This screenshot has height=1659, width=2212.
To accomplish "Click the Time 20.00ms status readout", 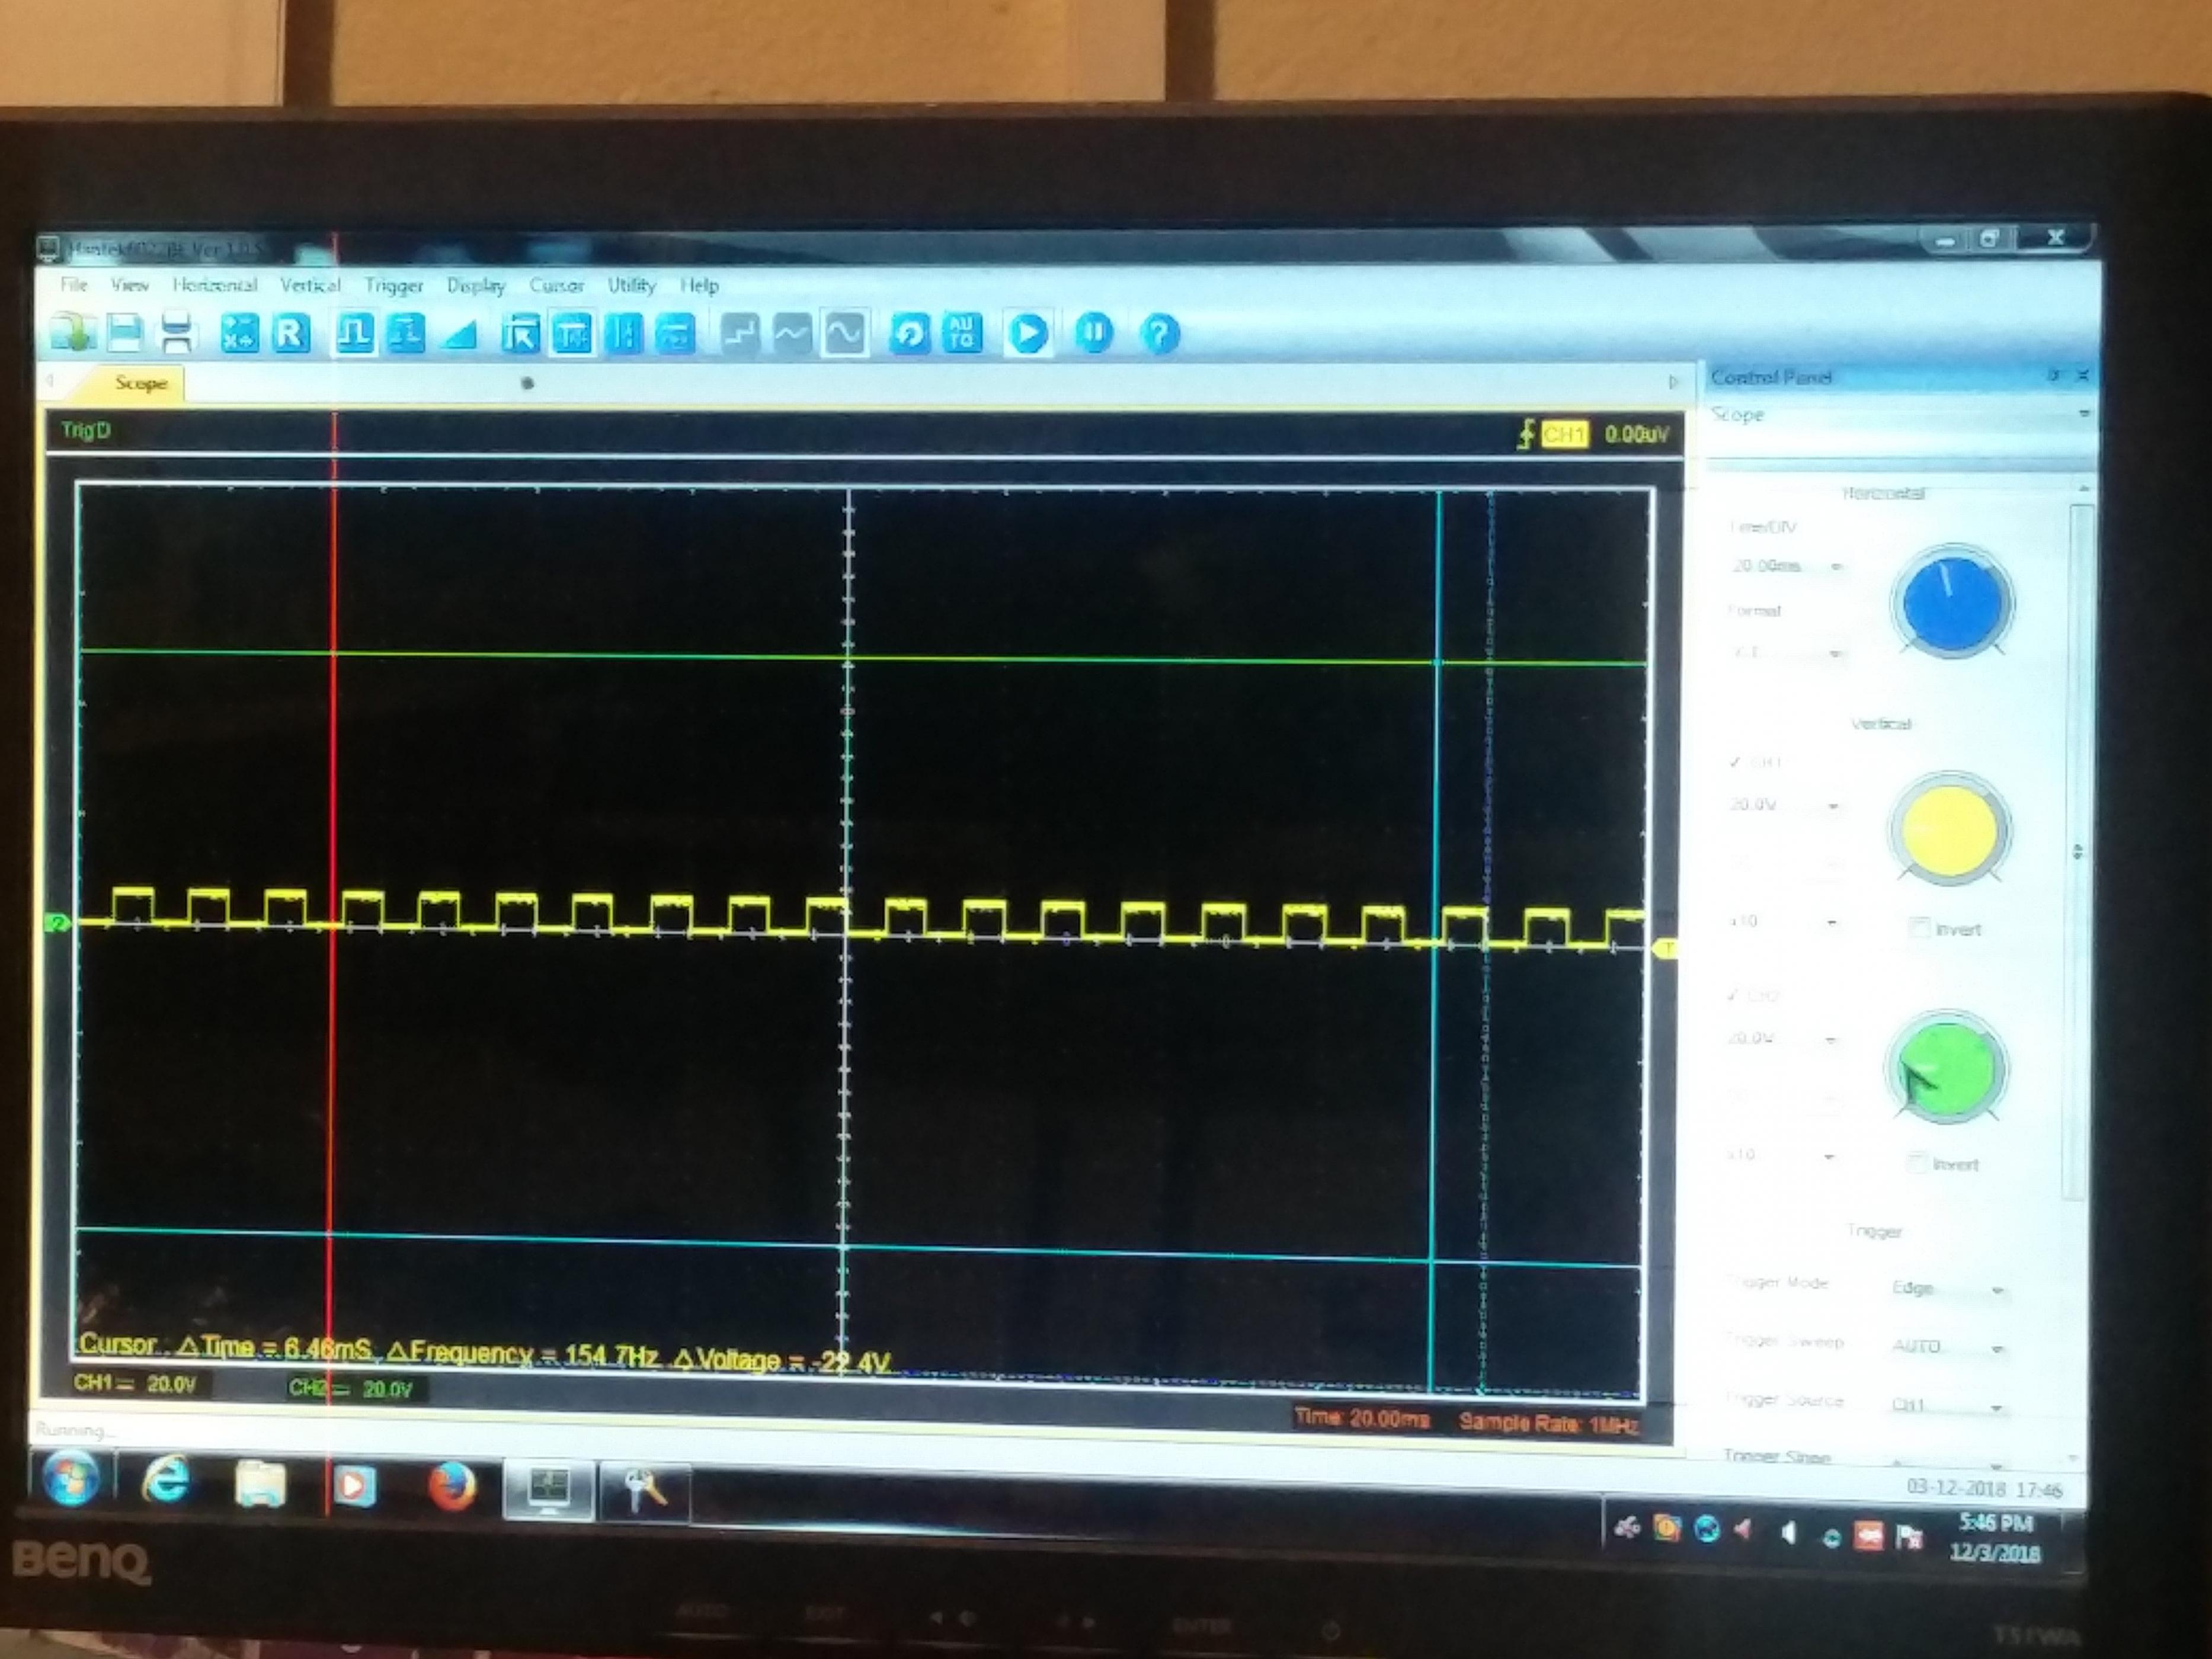I will click(1361, 1418).
